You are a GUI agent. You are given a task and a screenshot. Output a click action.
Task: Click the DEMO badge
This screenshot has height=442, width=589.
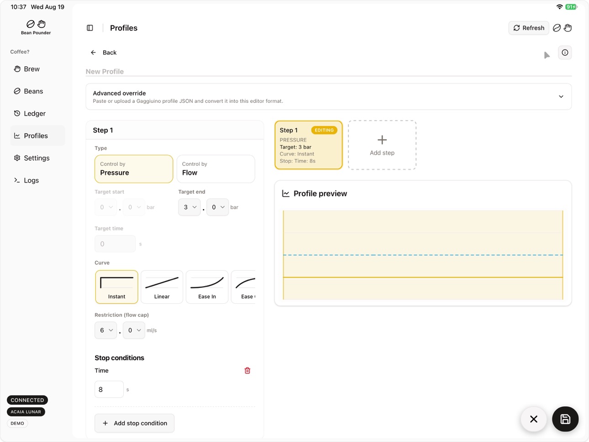point(17,423)
